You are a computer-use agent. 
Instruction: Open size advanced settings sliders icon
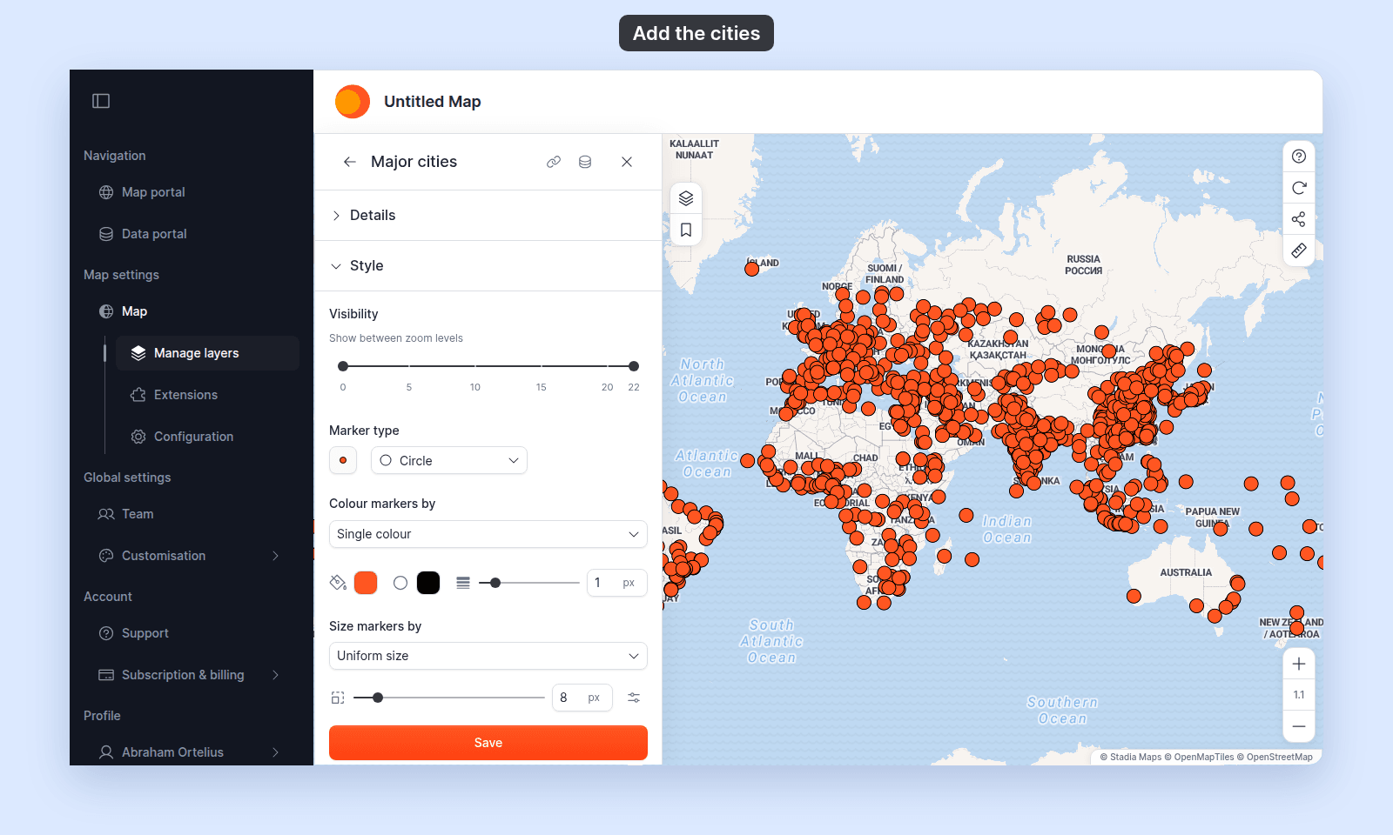point(634,698)
